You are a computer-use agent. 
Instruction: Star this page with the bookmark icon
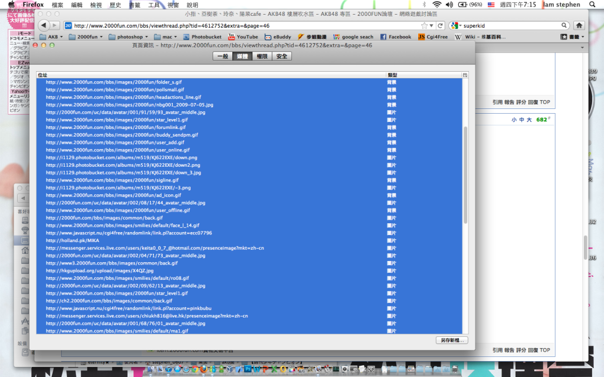click(425, 25)
